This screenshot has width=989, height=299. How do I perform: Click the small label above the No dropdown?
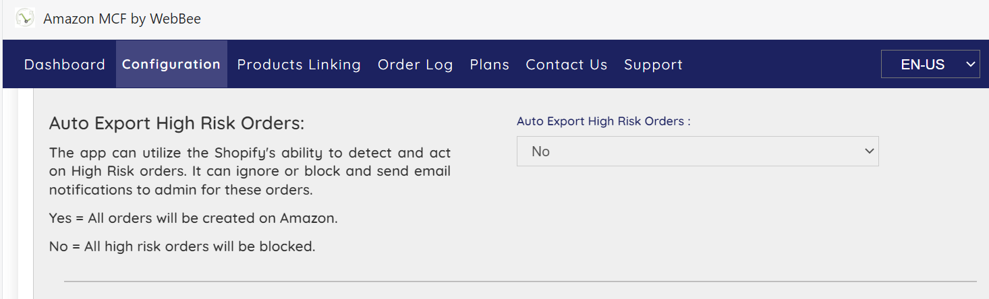click(x=603, y=121)
